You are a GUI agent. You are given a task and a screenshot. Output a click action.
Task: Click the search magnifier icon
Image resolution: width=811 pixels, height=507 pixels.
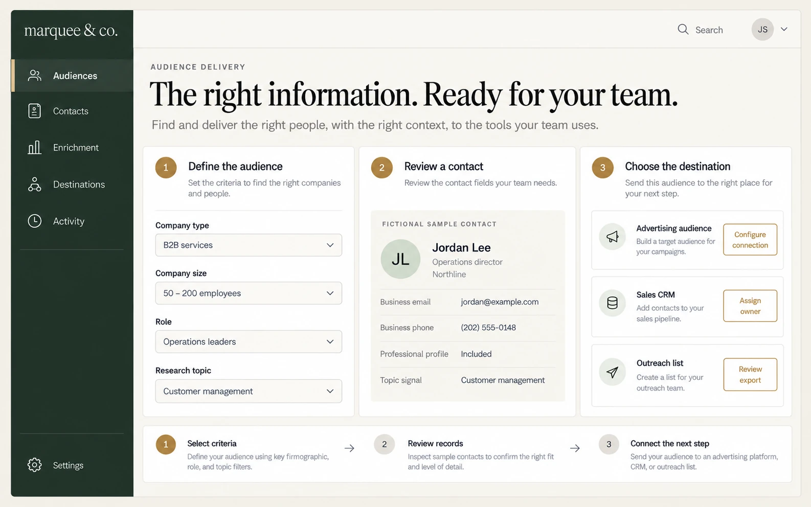[x=683, y=29]
